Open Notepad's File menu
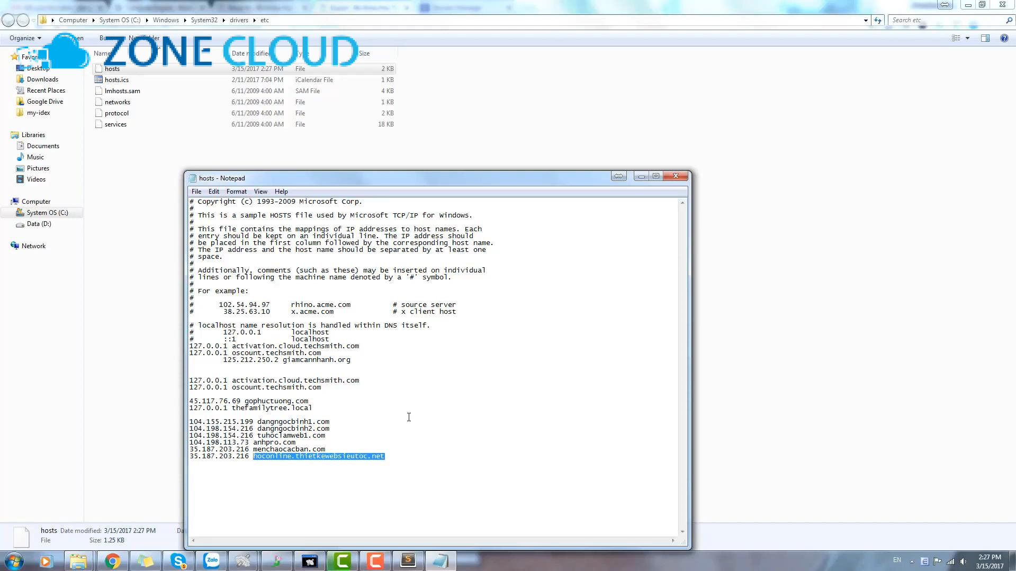Screen dimensions: 1016x571 (x=196, y=192)
